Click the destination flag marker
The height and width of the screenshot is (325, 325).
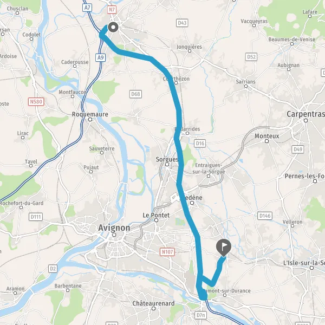223,248
